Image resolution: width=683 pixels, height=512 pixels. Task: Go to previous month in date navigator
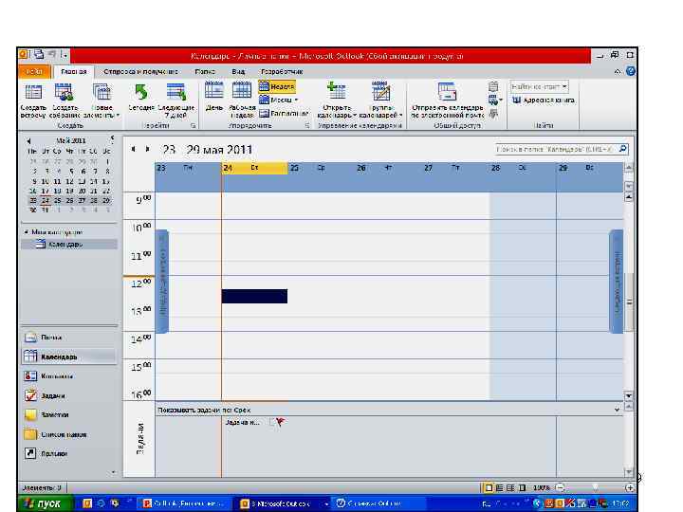coord(28,140)
